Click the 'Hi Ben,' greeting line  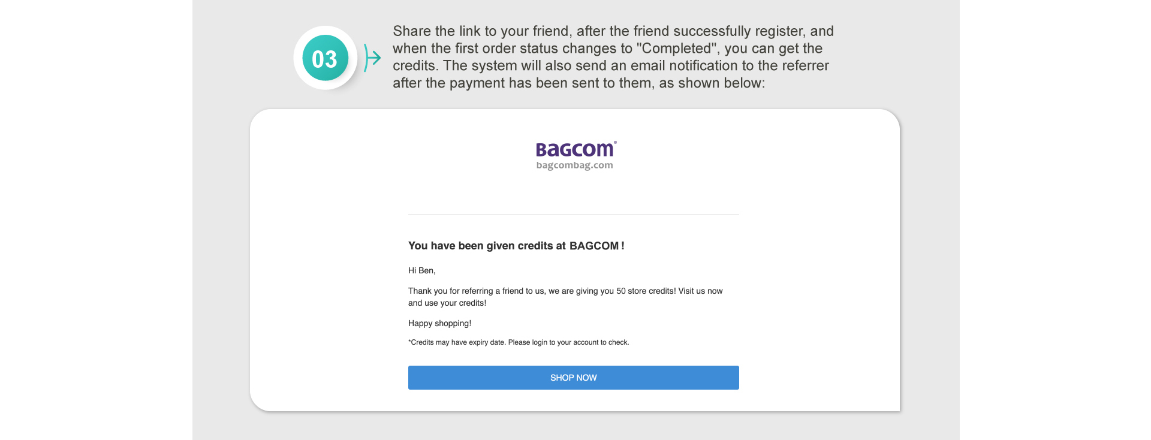[x=421, y=271]
